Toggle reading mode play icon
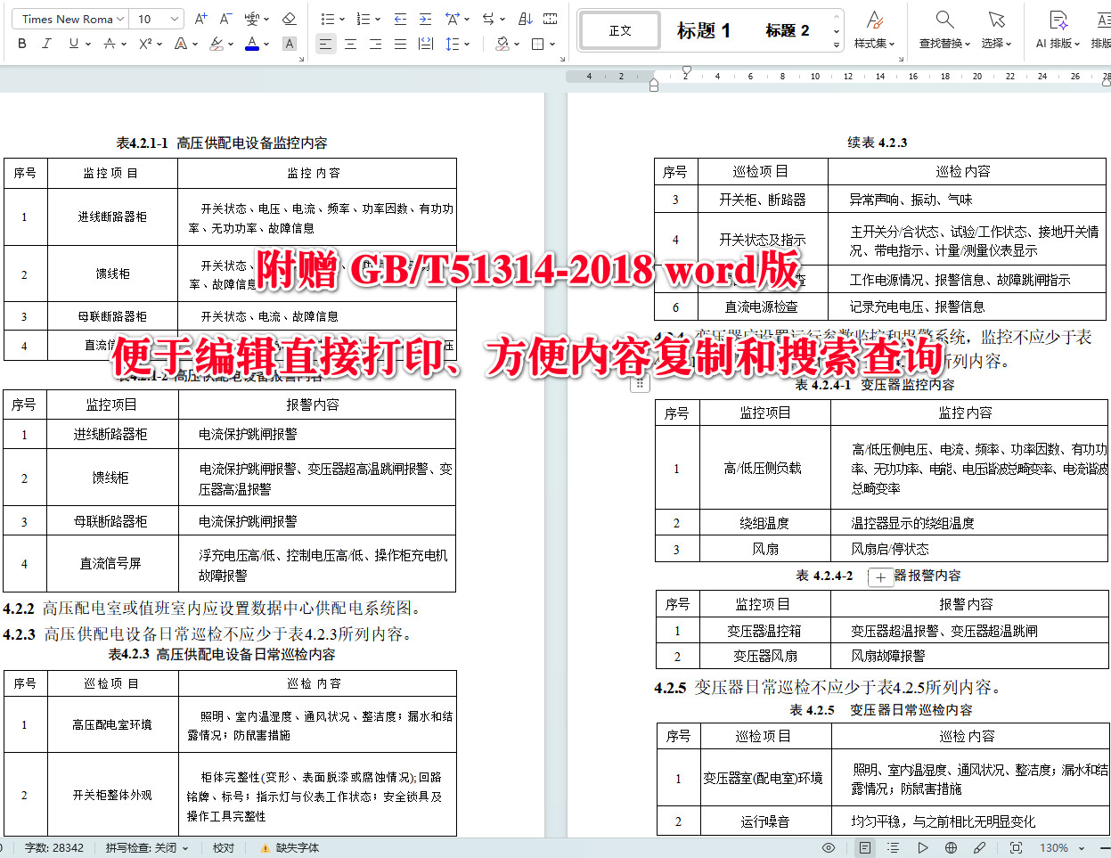 point(922,847)
